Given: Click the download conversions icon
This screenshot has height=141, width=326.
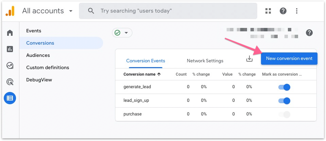Looking at the screenshot, I should click(249, 59).
